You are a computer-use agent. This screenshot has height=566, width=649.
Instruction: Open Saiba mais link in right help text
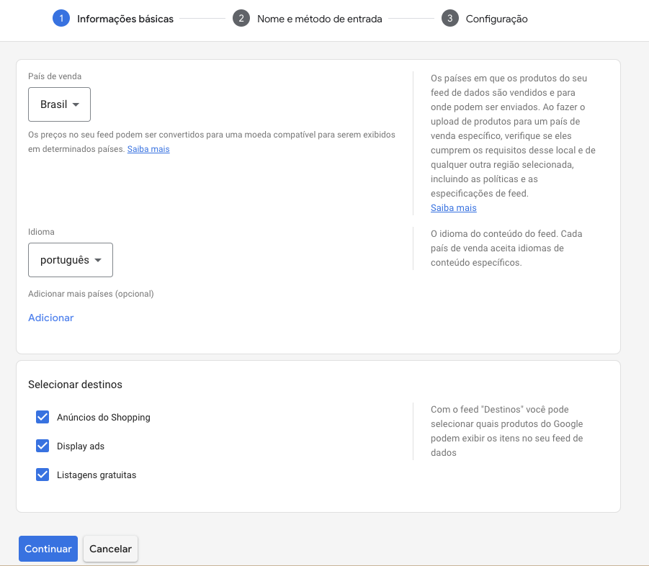coord(453,208)
